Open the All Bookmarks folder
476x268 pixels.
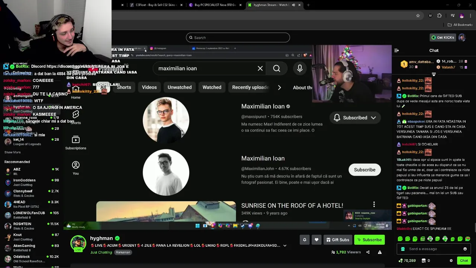pos(460,25)
